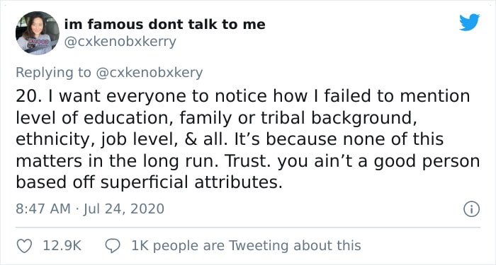The image size is (496, 265).
Task: Follow the 'Replying to @cxkenobxkery' mention link
Action: click(149, 73)
